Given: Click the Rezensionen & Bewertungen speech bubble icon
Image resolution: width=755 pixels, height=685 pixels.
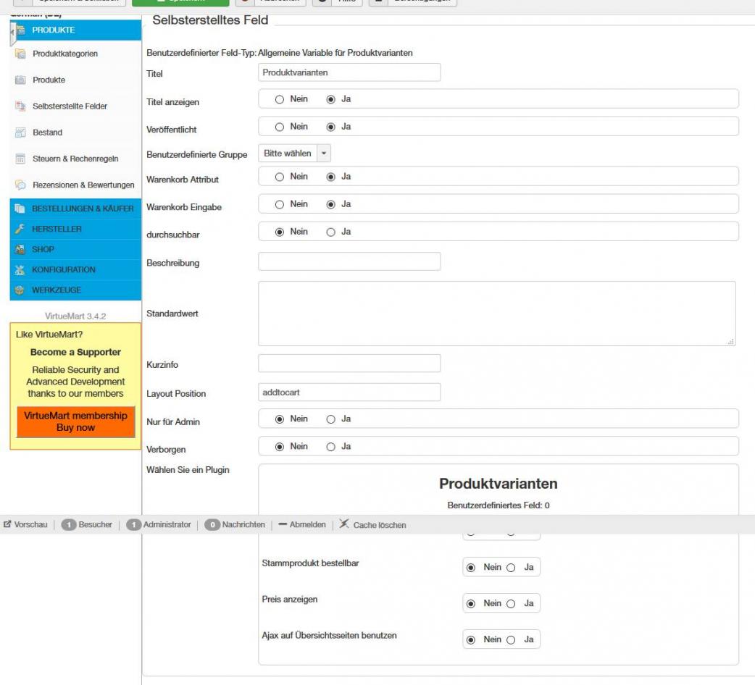Looking at the screenshot, I should 20,185.
